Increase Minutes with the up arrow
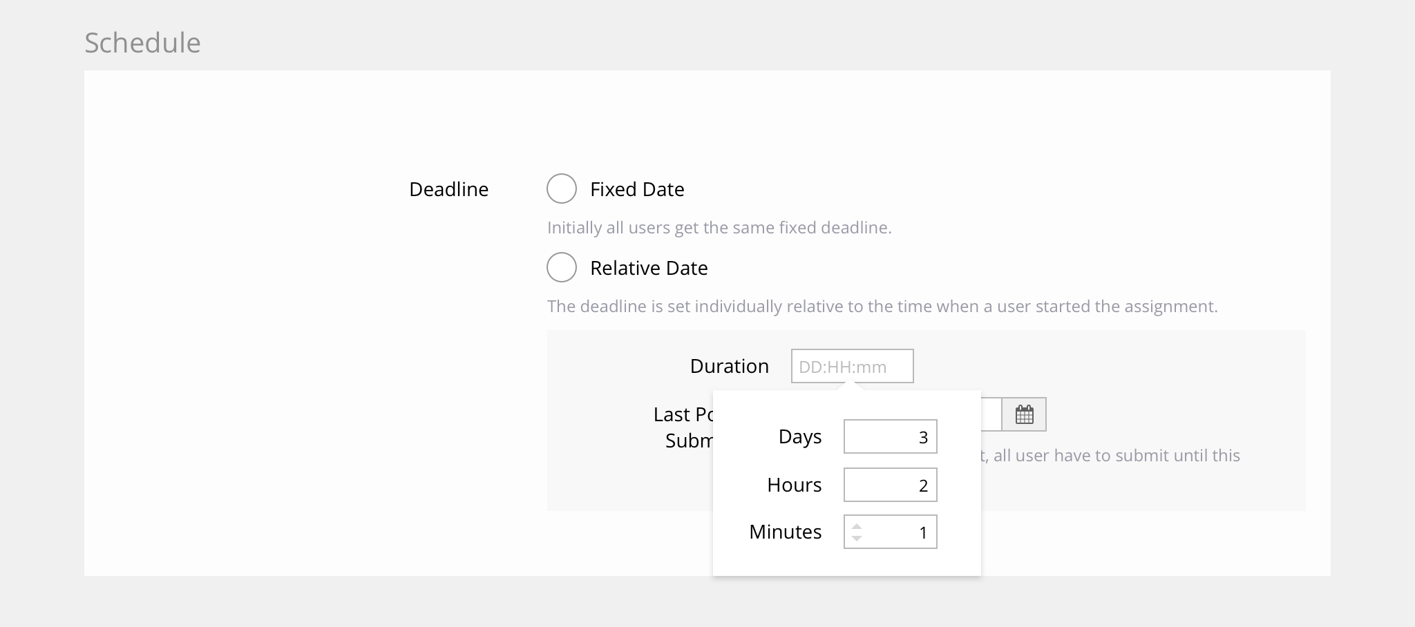Image resolution: width=1415 pixels, height=627 pixels. pos(857,527)
